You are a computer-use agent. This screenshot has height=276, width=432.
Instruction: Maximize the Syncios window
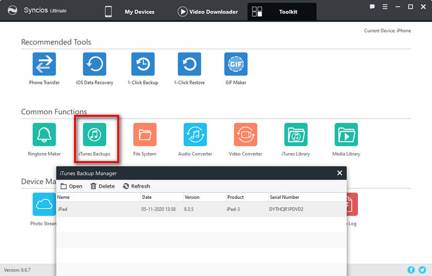point(410,7)
